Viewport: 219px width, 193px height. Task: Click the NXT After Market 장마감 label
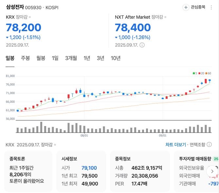139,17
